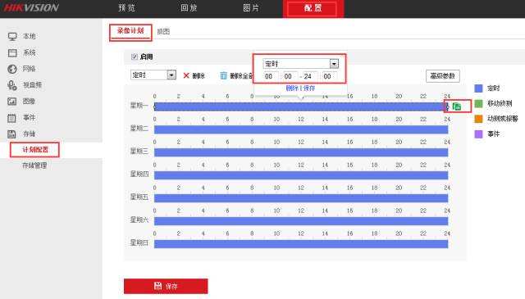
Task: Open the 存储 (Storage) disk icon
Action: point(11,134)
